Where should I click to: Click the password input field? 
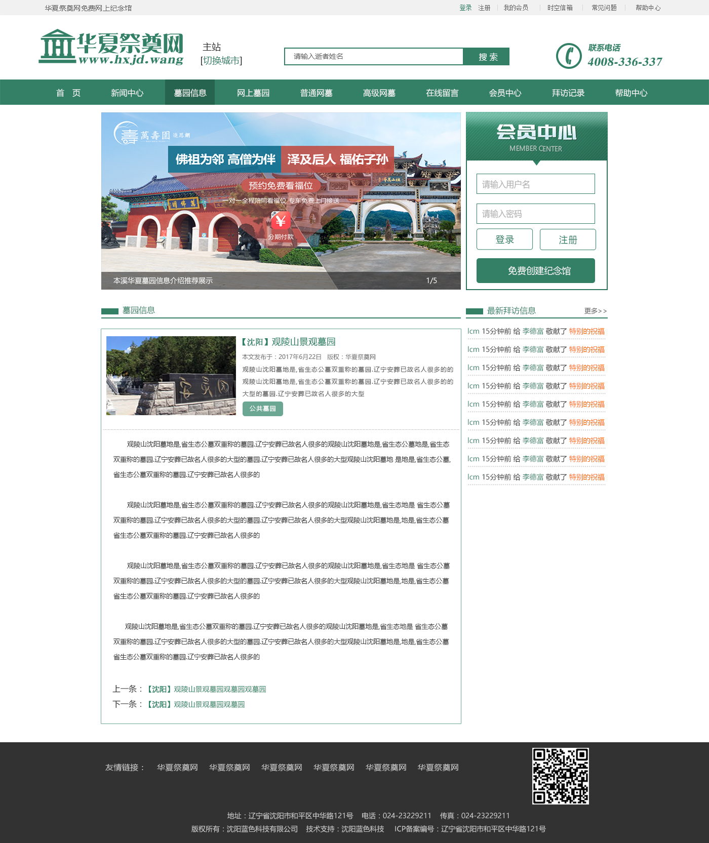coord(535,214)
